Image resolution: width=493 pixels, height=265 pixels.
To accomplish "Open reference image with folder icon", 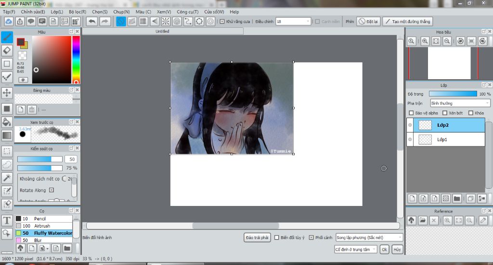I will [x=423, y=220].
